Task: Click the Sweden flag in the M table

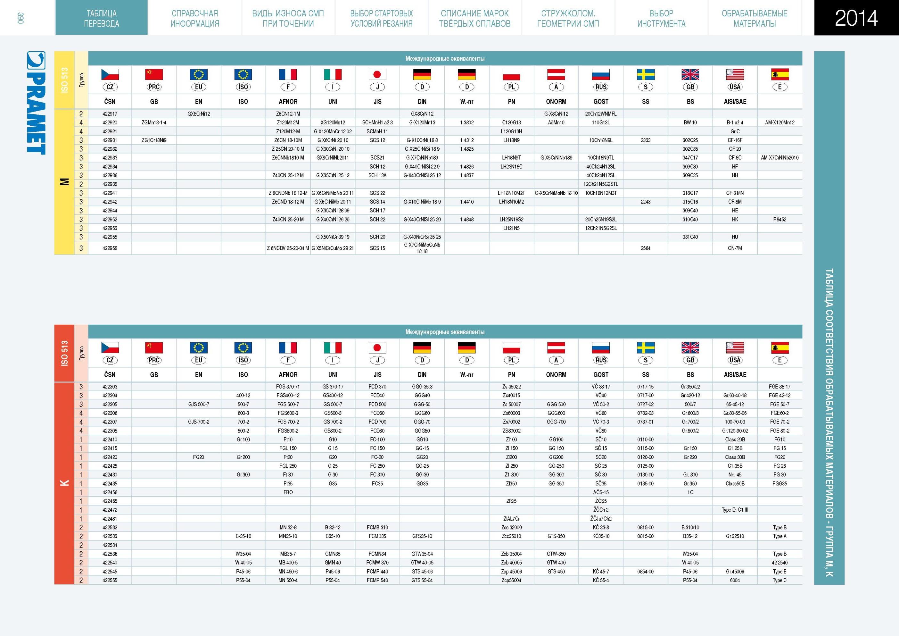Action: [x=646, y=74]
